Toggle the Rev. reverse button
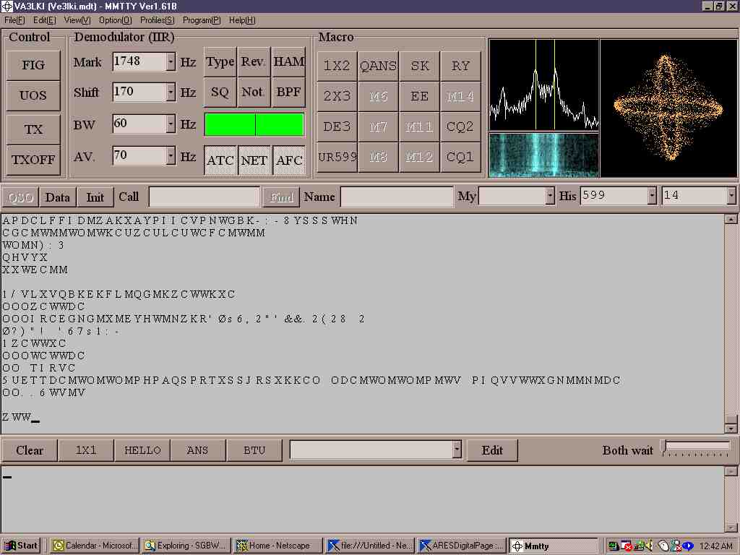Viewport: 740px width, 555px height. click(254, 62)
